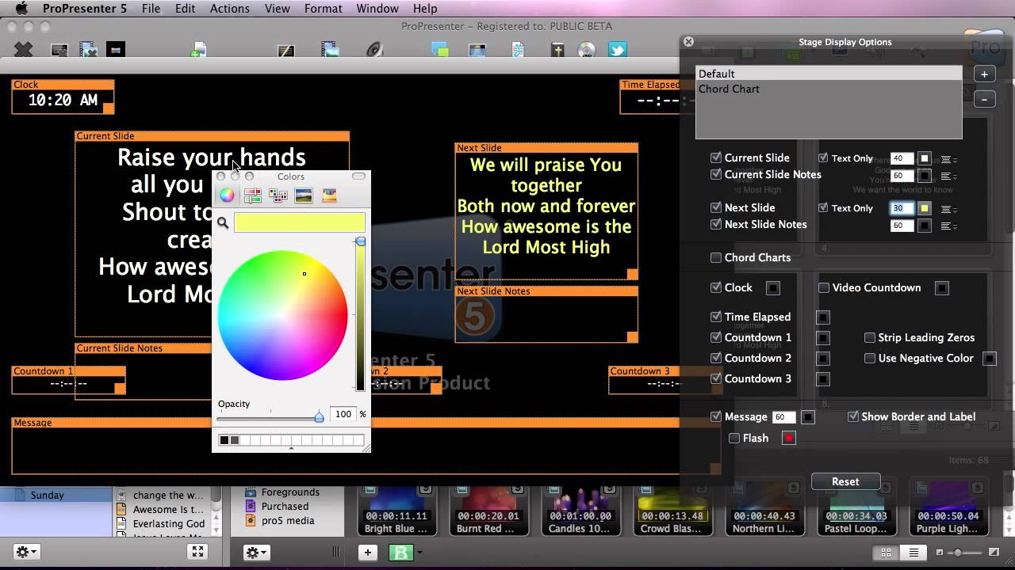
Task: Click the add layout plus button in Stage Display Options
Action: coord(984,74)
